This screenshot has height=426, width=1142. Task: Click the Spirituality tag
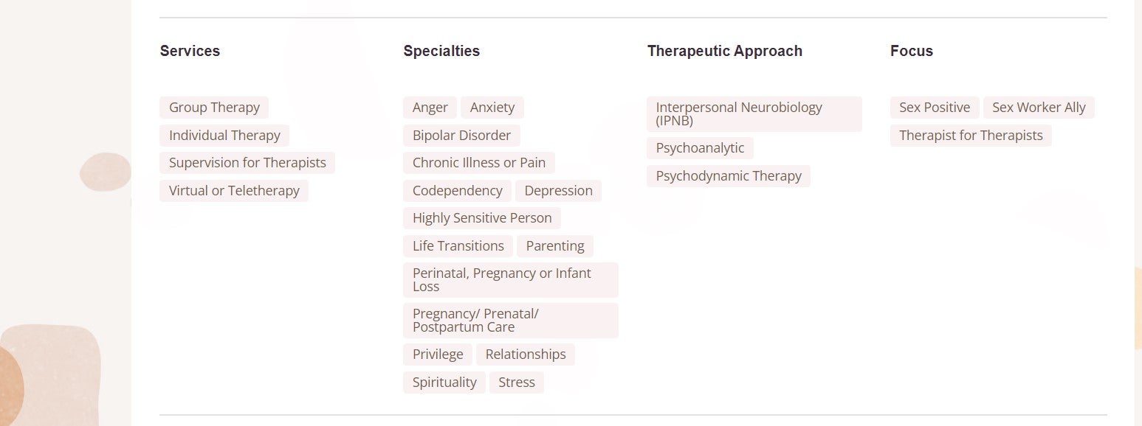point(444,383)
